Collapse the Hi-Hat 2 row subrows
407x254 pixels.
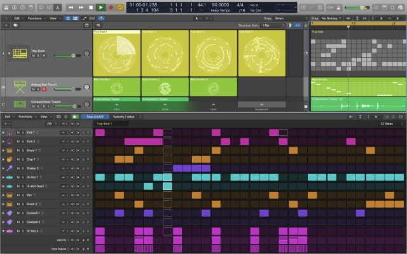click(x=3, y=231)
